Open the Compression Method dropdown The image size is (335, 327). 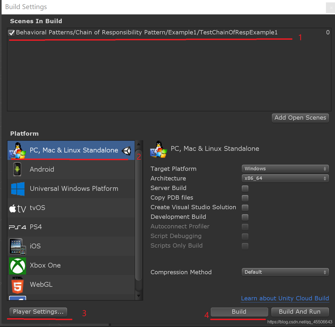285,272
